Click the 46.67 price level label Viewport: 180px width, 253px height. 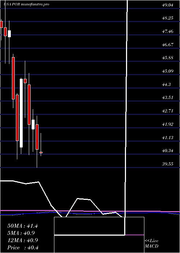tap(167, 45)
